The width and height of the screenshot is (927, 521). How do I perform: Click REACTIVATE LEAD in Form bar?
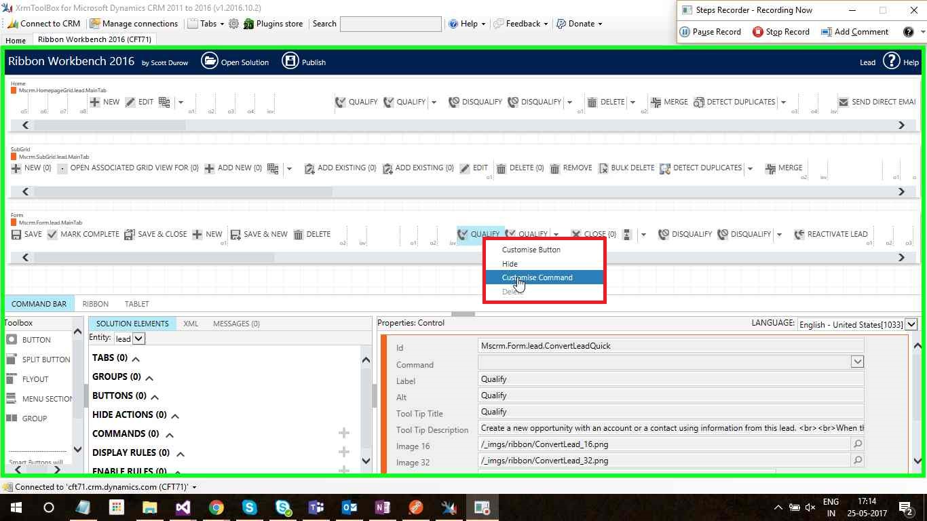pos(830,235)
